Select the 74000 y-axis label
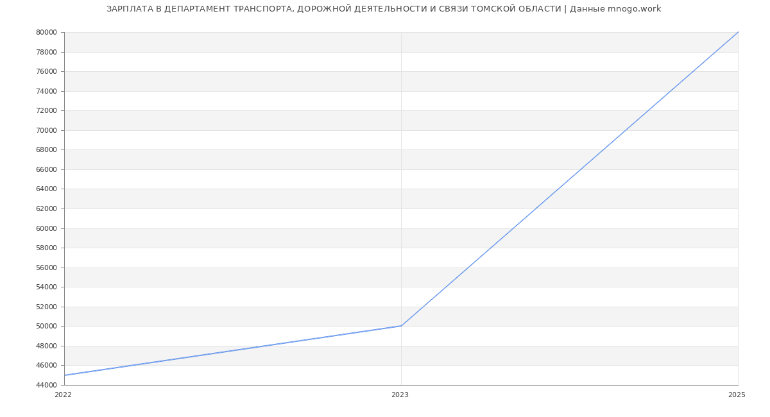This screenshot has height=417, width=770. click(x=46, y=91)
